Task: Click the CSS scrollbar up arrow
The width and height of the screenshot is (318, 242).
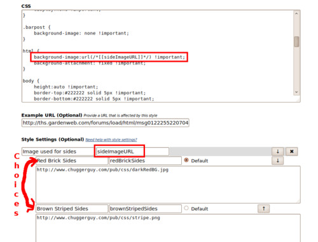Action: [x=296, y=13]
